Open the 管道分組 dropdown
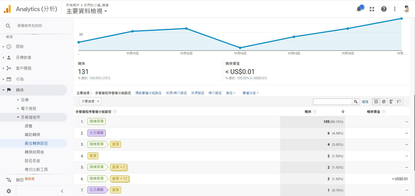Screen dimensions: 415x196 pyautogui.click(x=250, y=93)
